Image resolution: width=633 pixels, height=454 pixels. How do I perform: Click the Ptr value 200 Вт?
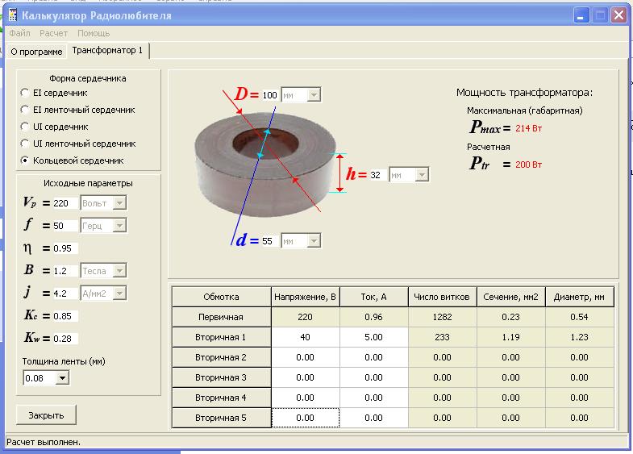tap(528, 165)
